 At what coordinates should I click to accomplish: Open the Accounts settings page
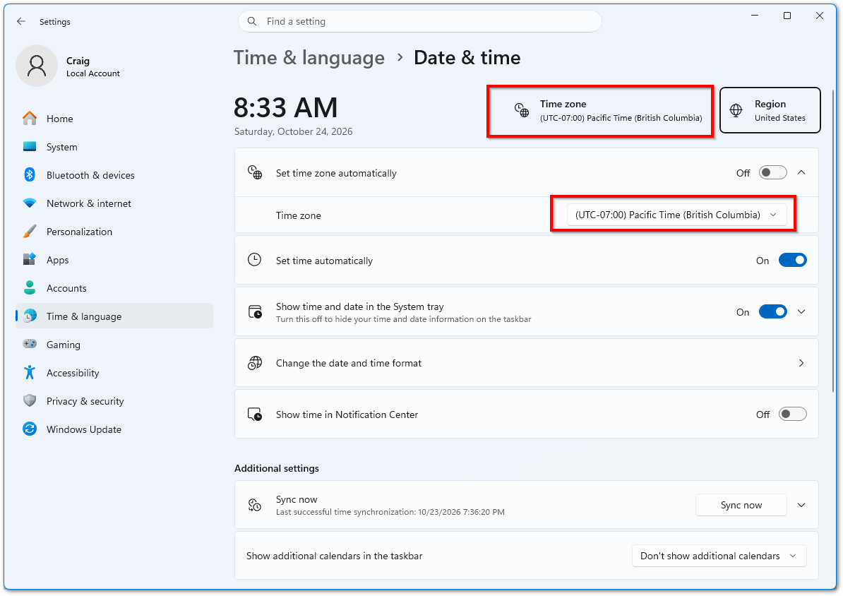(x=114, y=288)
